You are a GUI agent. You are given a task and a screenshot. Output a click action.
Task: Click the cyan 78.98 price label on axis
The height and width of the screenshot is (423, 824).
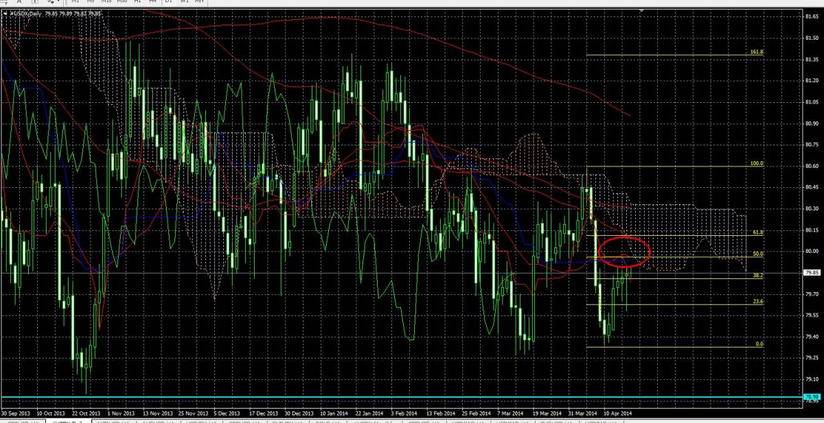811,396
